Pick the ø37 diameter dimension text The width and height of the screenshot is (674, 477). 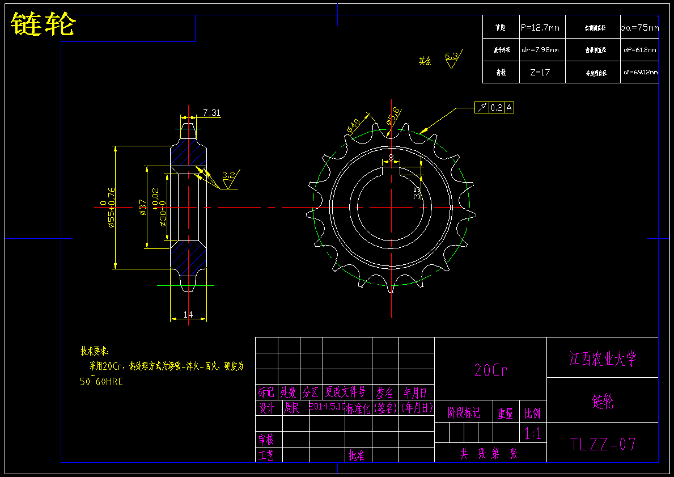click(143, 208)
